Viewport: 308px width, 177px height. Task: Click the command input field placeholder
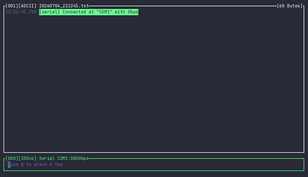click(35, 164)
